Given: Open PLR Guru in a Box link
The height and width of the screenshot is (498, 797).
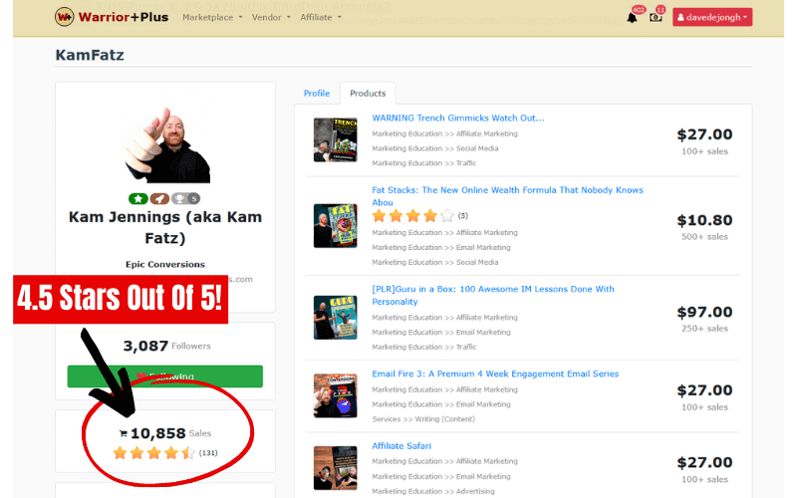Looking at the screenshot, I should pos(493,295).
